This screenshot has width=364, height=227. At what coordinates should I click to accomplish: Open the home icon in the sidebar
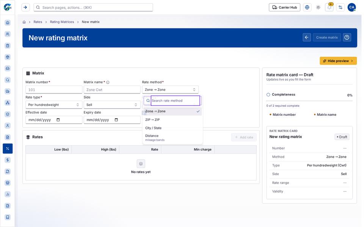[x=8, y=22]
